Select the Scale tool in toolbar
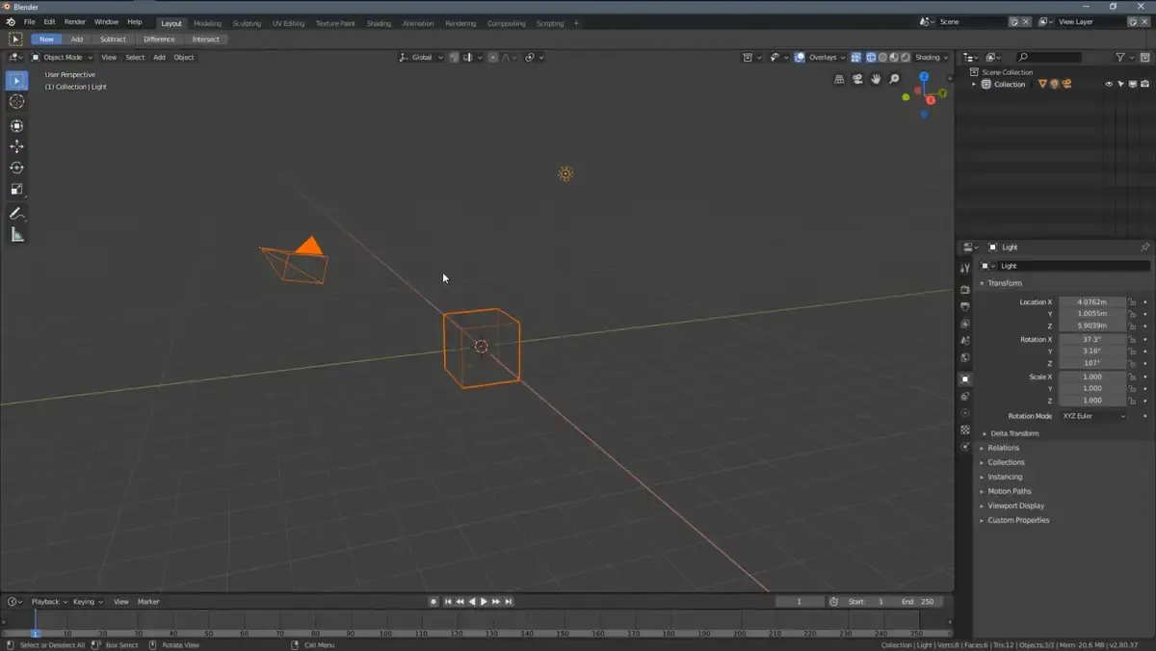1156x651 pixels. tap(16, 189)
